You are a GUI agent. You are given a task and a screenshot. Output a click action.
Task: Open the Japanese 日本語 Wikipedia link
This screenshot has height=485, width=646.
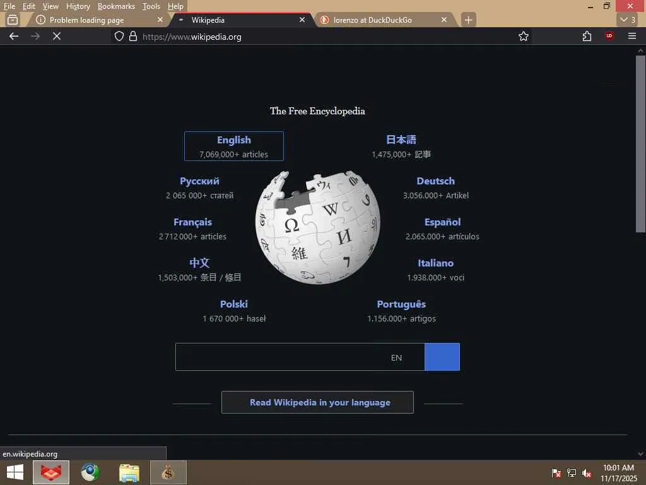pyautogui.click(x=401, y=140)
